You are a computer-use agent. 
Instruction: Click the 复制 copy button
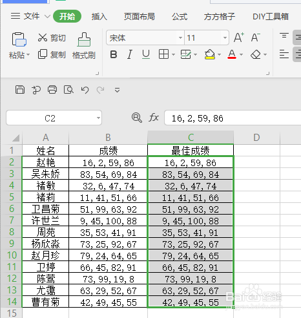52,54
